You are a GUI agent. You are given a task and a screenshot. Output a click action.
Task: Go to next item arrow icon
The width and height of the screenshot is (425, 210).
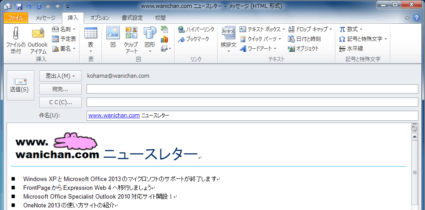58,6
